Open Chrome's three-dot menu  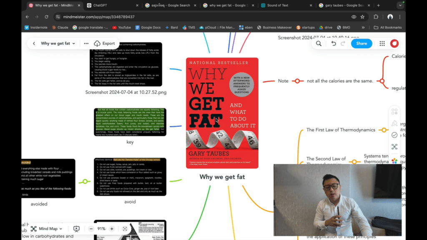tap(400, 17)
